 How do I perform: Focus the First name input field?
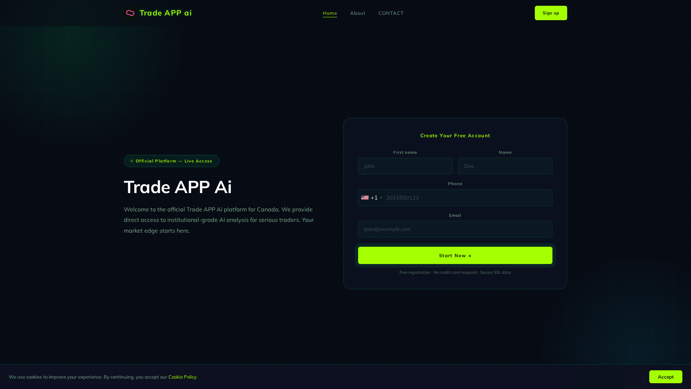[405, 166]
